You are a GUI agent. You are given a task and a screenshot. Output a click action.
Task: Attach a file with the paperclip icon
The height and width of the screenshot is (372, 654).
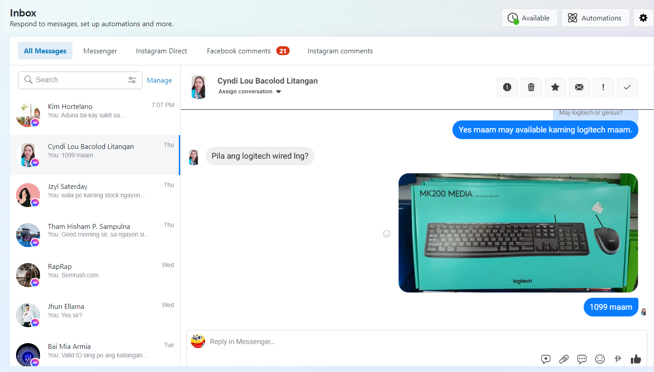[x=564, y=359]
